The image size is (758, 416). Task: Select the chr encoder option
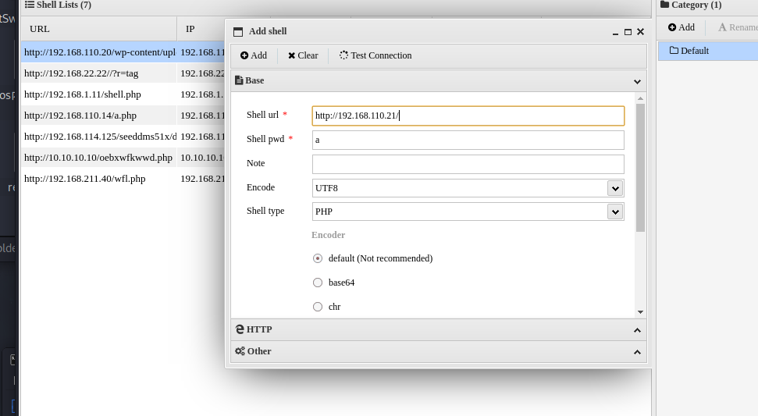coord(318,307)
